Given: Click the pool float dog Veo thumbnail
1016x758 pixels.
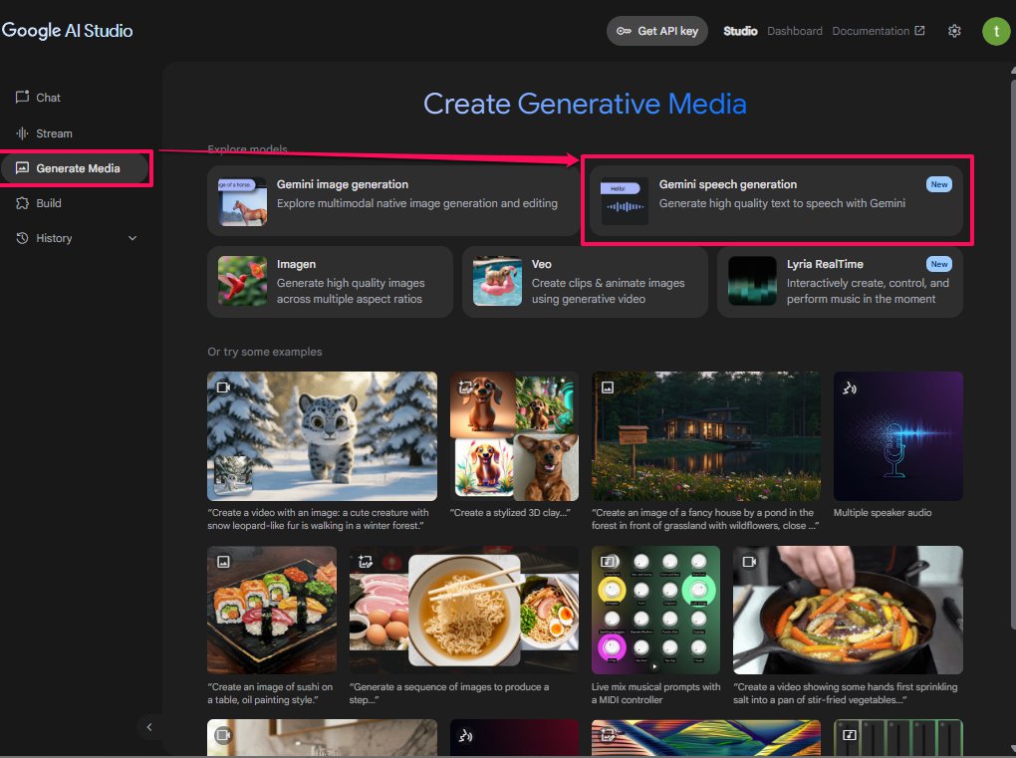Looking at the screenshot, I should tap(498, 281).
